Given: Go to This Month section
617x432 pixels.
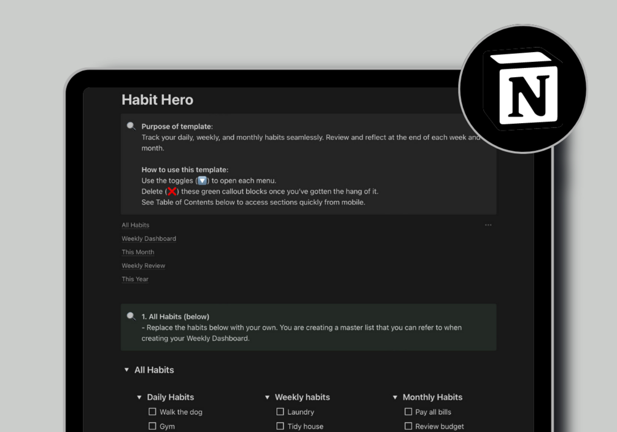Looking at the screenshot, I should tap(138, 252).
